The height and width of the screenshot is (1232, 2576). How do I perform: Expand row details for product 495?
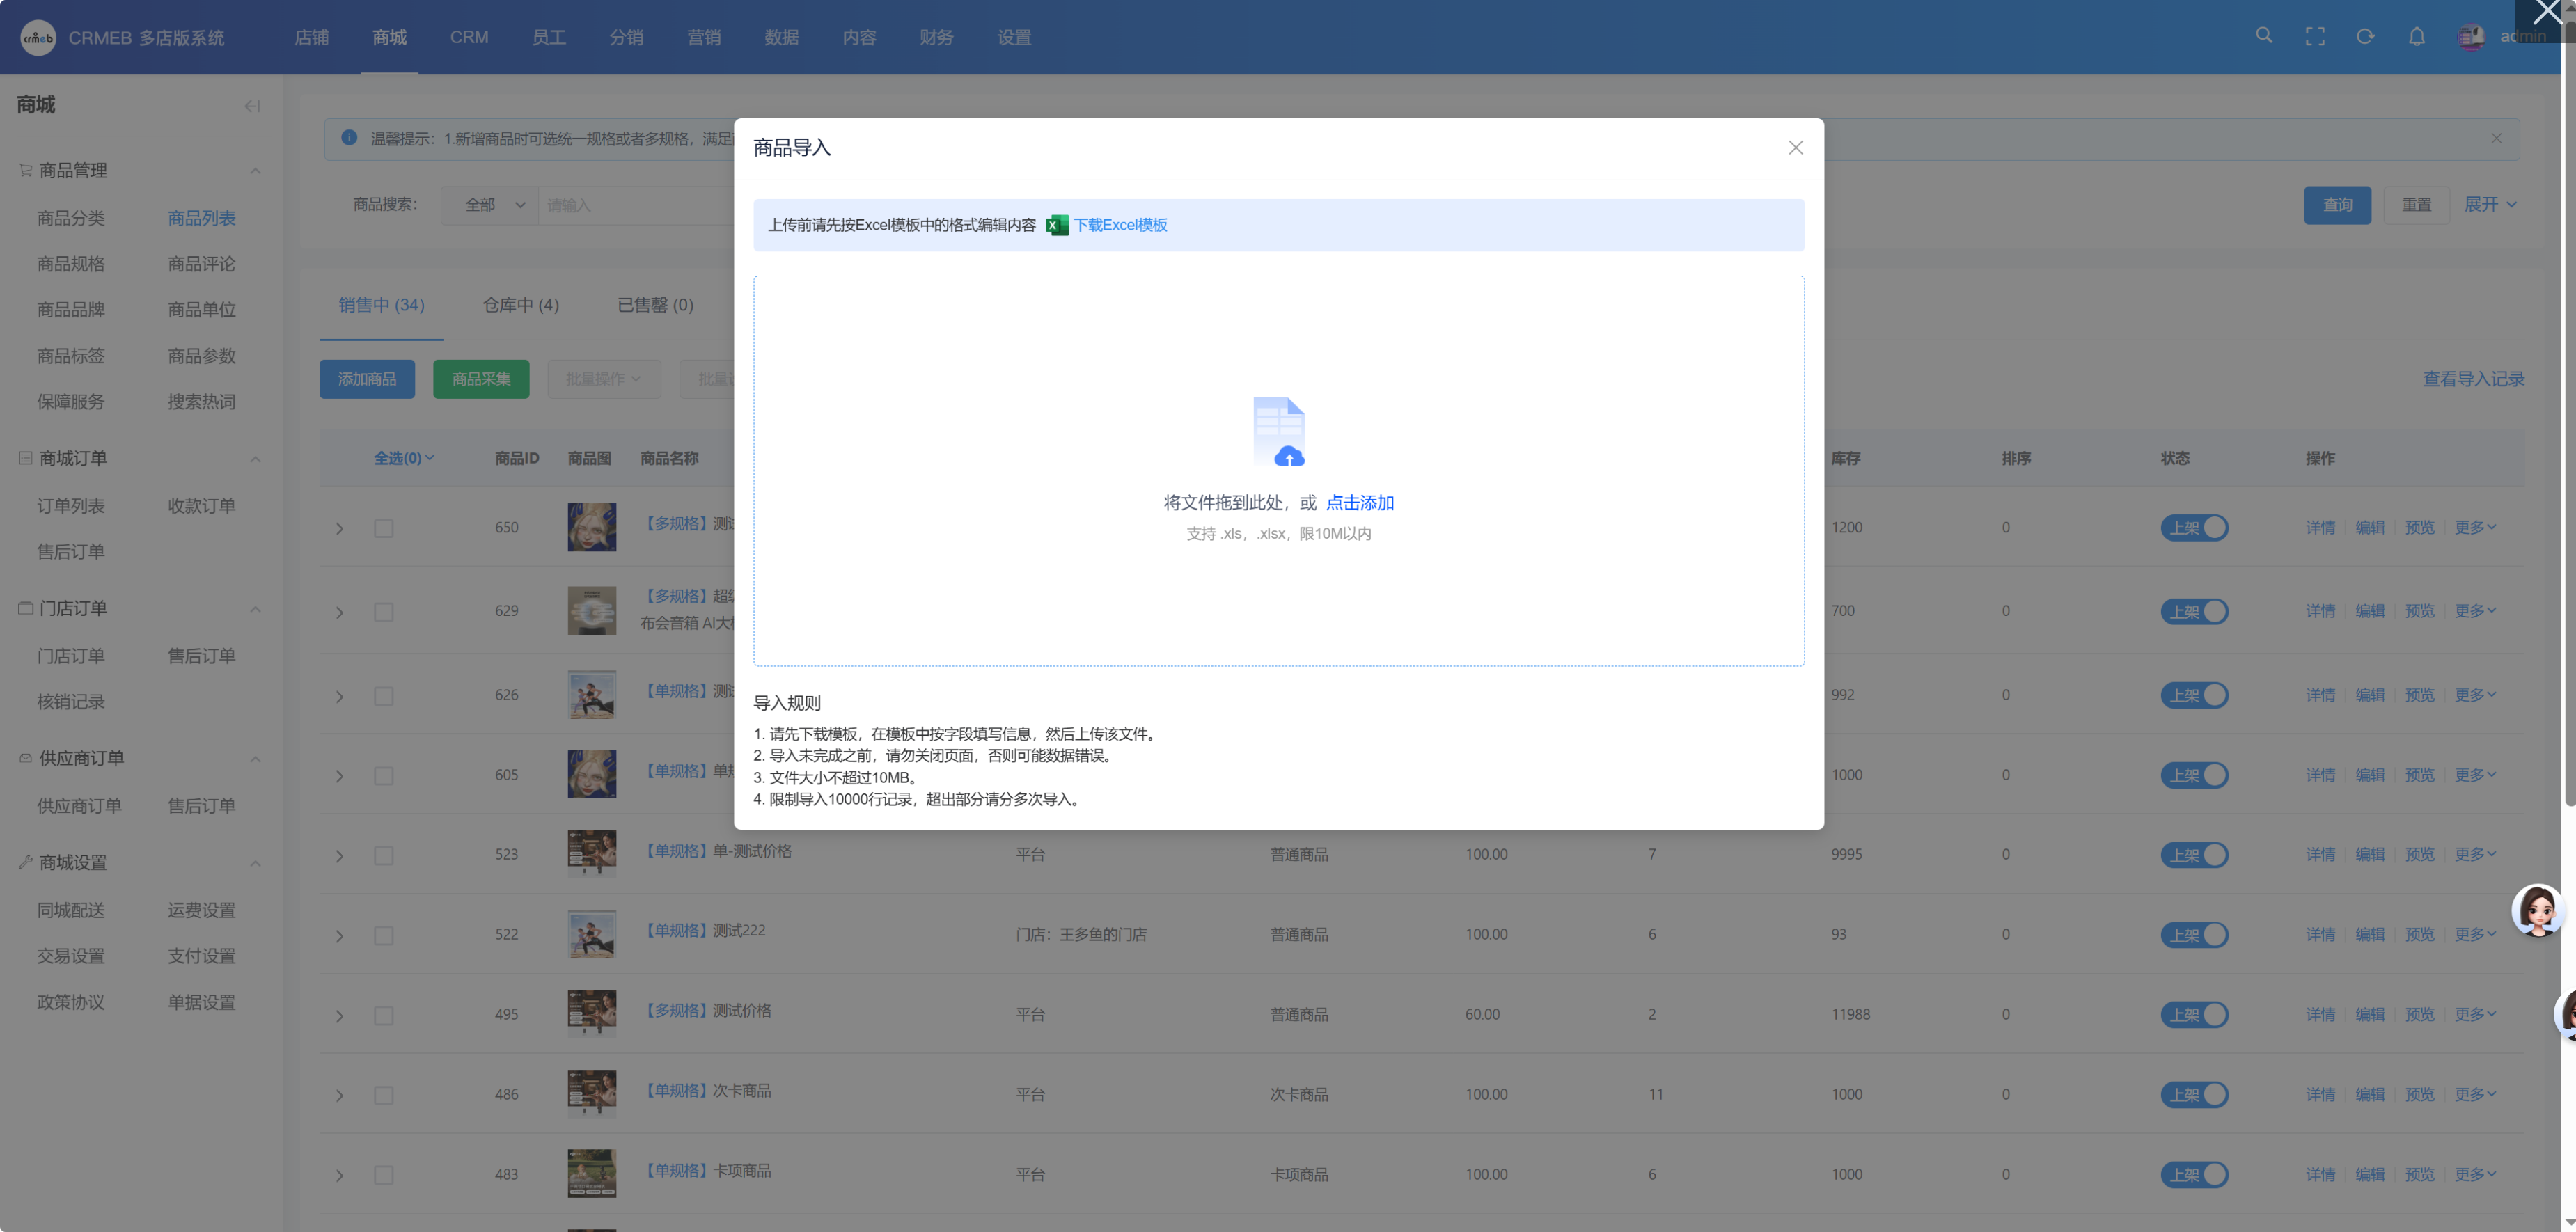point(340,1016)
